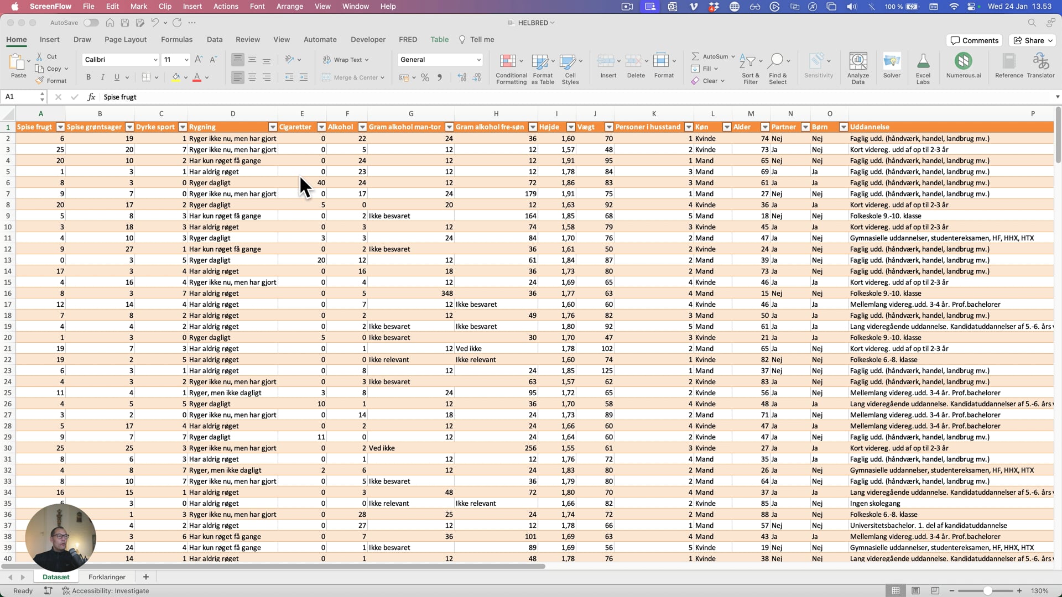Viewport: 1062px width, 597px height.
Task: Click the horizontal scrollbar
Action: 273,567
